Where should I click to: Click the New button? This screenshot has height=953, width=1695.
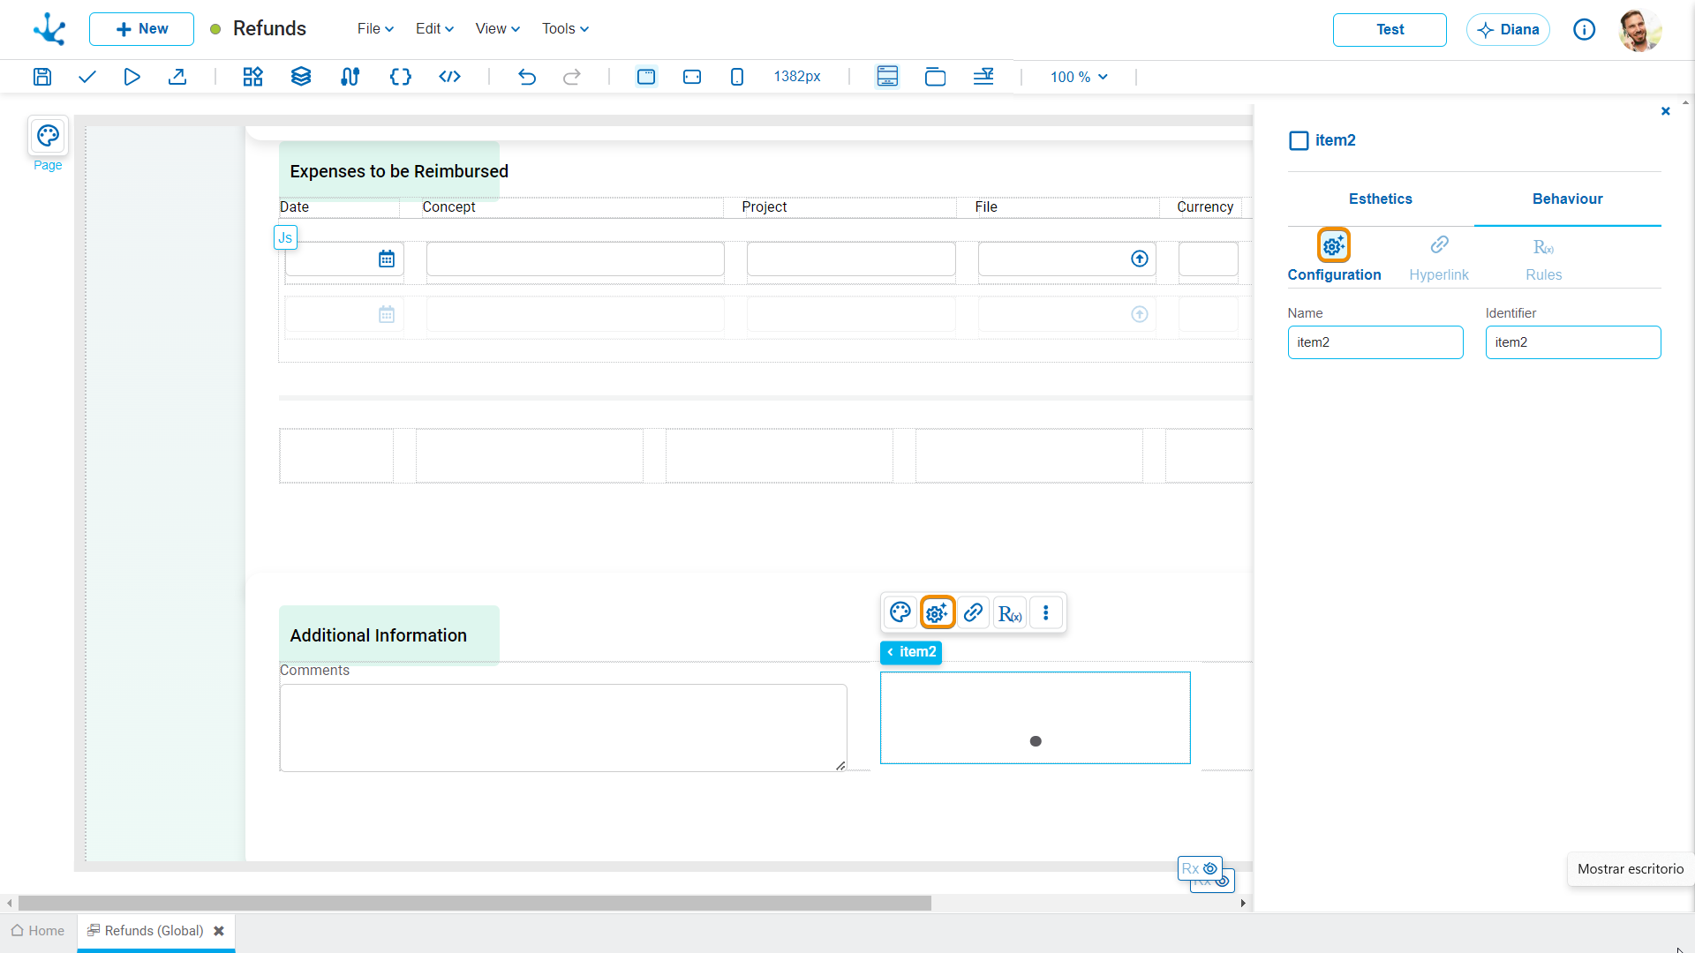141,29
